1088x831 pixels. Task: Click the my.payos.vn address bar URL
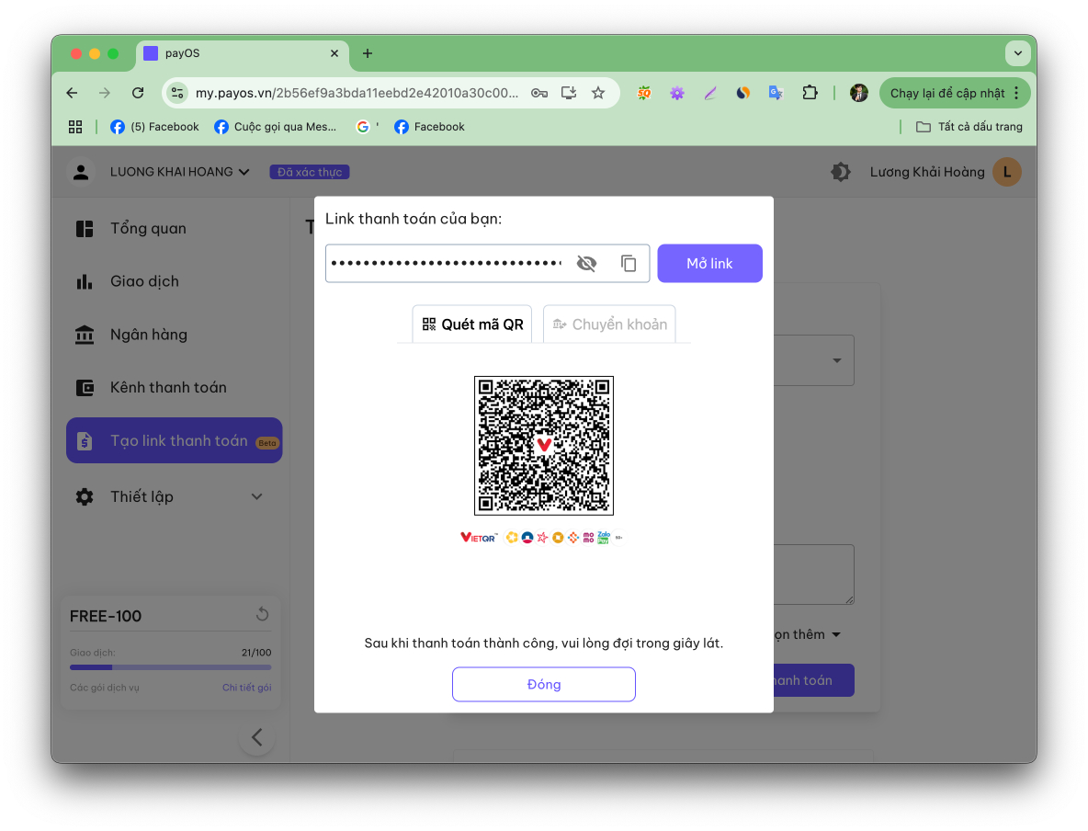[357, 93]
